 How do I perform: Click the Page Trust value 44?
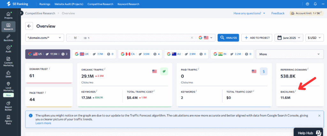[32, 99]
